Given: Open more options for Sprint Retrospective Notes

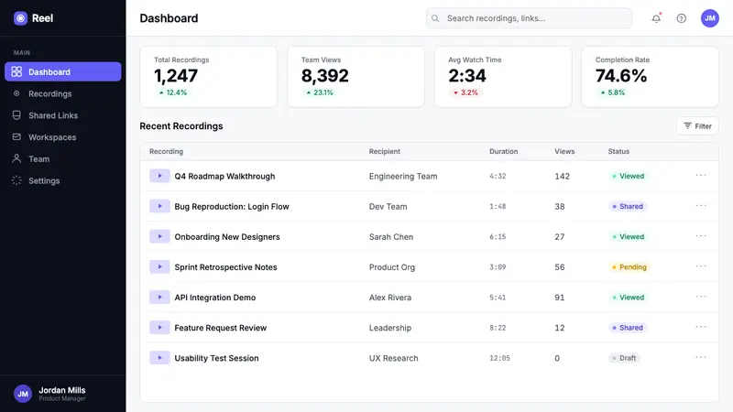Looking at the screenshot, I should (701, 266).
